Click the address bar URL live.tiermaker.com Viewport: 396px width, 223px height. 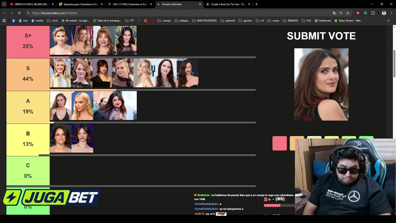click(54, 13)
